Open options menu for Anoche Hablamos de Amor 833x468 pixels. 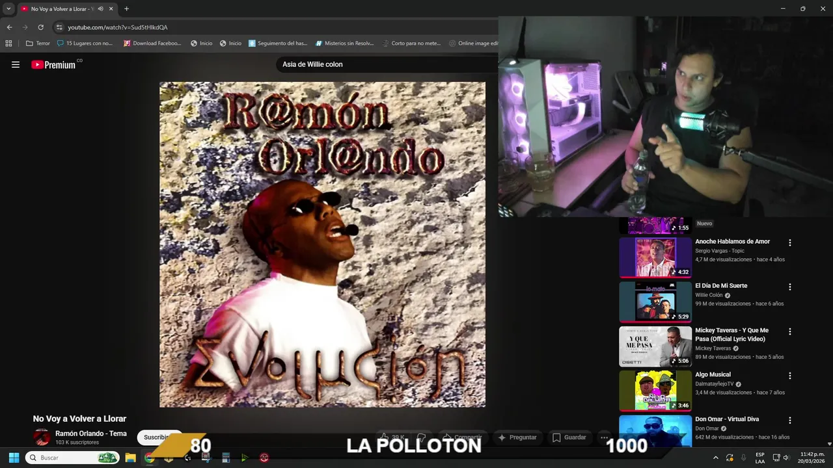790,242
